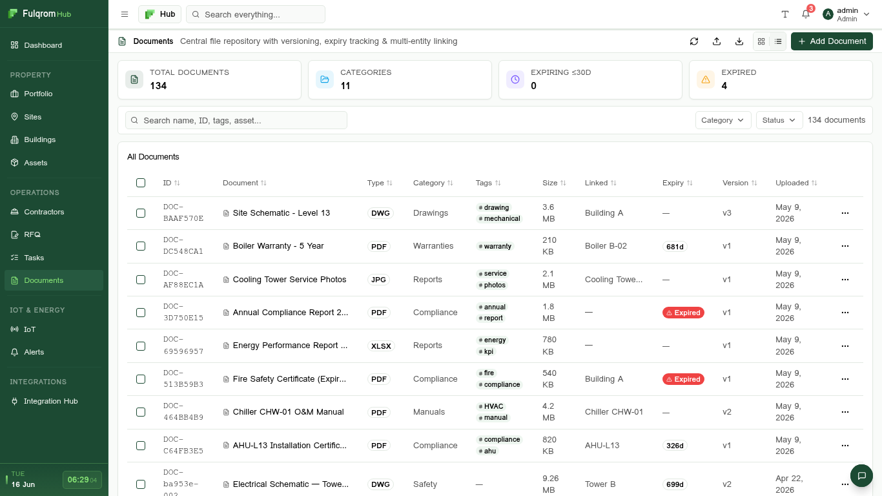The height and width of the screenshot is (496, 882).
Task: Open actions menu for Fire Safety Certificate
Action: [845, 379]
